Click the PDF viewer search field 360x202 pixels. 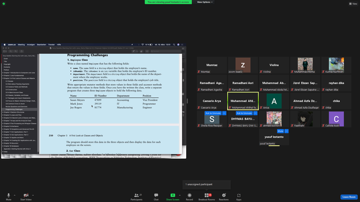[165, 51]
